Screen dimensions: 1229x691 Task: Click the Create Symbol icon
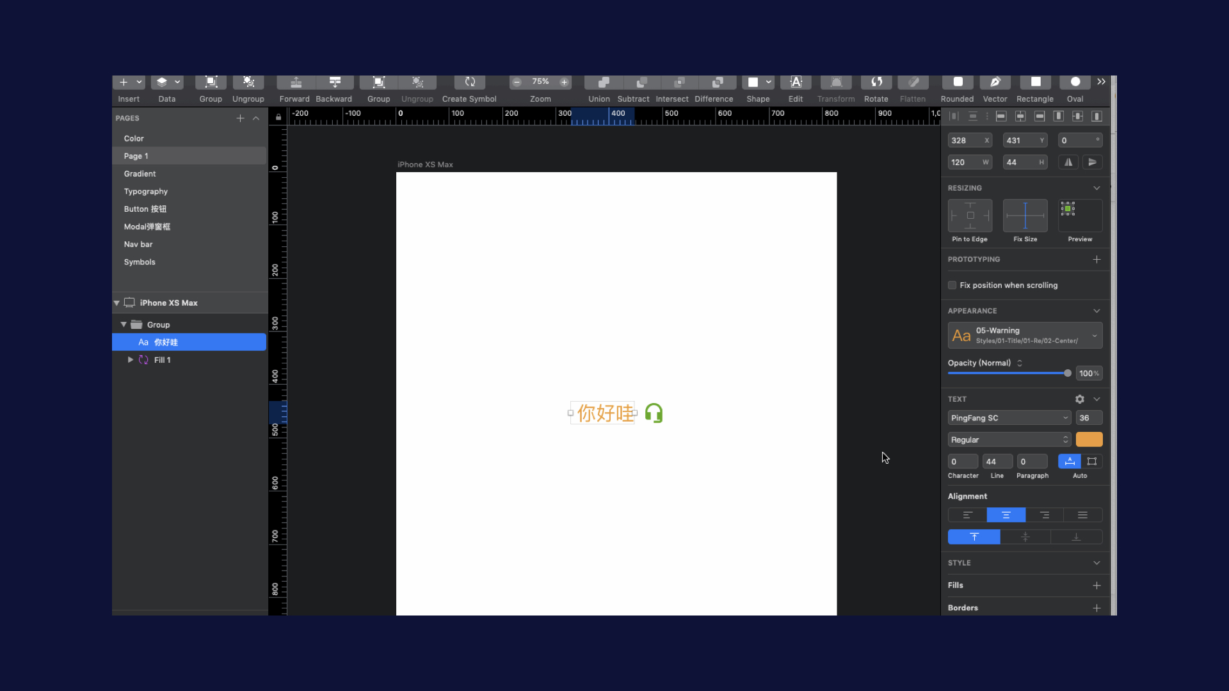tap(470, 83)
